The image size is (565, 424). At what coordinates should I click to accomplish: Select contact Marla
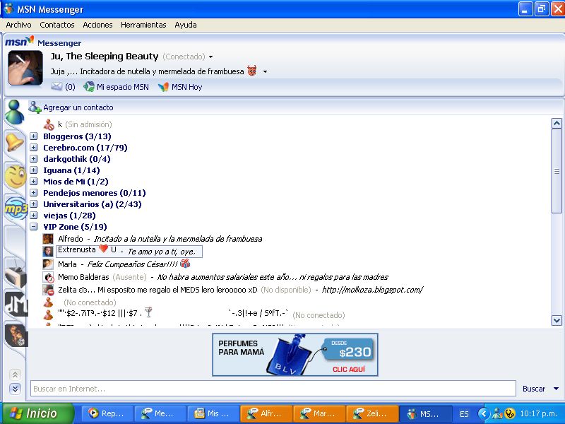[x=117, y=264]
